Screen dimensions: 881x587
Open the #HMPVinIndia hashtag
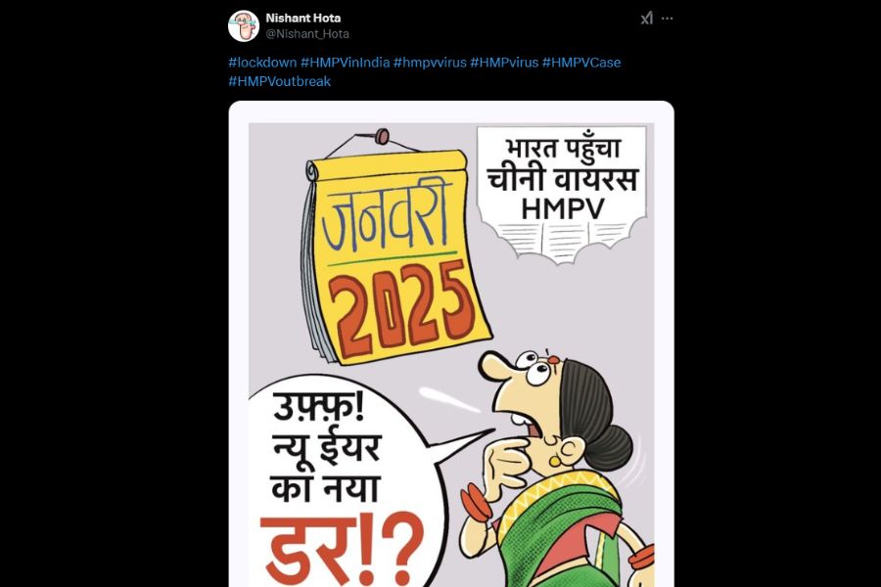(x=345, y=63)
